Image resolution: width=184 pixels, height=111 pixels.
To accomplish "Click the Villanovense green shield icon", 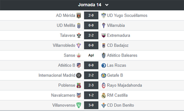I will [79, 105].
